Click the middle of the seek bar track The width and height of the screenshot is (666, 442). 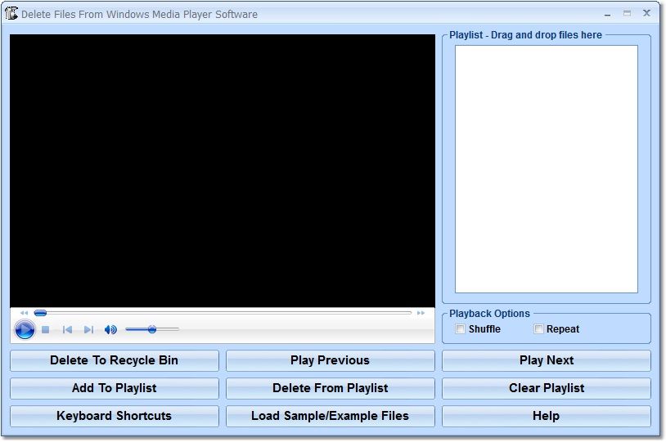click(x=223, y=313)
